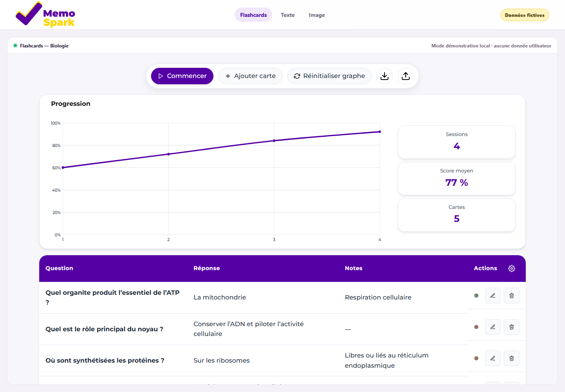This screenshot has height=392, width=565.
Task: Select the Flashcards tab
Action: click(253, 15)
